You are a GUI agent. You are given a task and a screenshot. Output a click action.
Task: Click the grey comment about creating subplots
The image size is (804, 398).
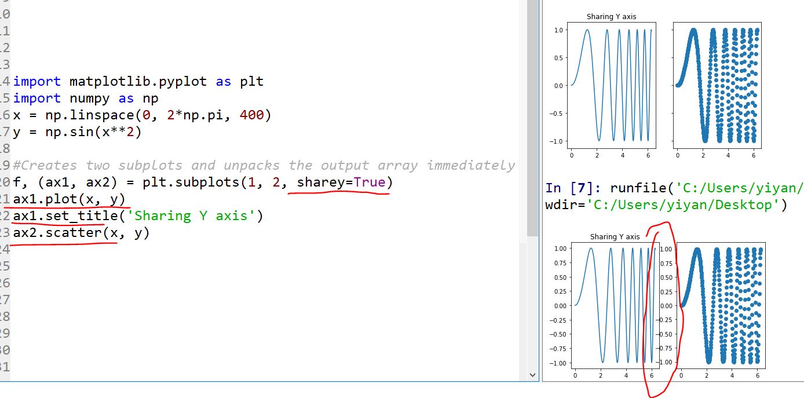coord(264,165)
